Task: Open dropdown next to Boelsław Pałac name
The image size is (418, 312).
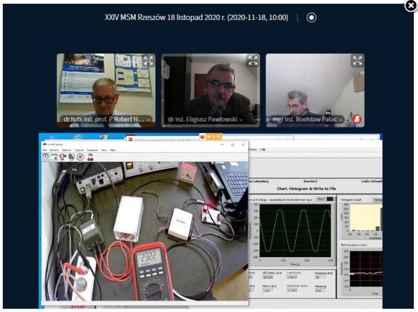Action: [x=341, y=120]
